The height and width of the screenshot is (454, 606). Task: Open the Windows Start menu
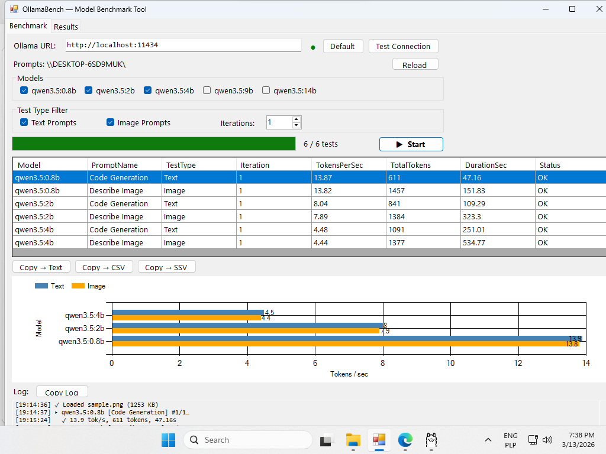168,440
